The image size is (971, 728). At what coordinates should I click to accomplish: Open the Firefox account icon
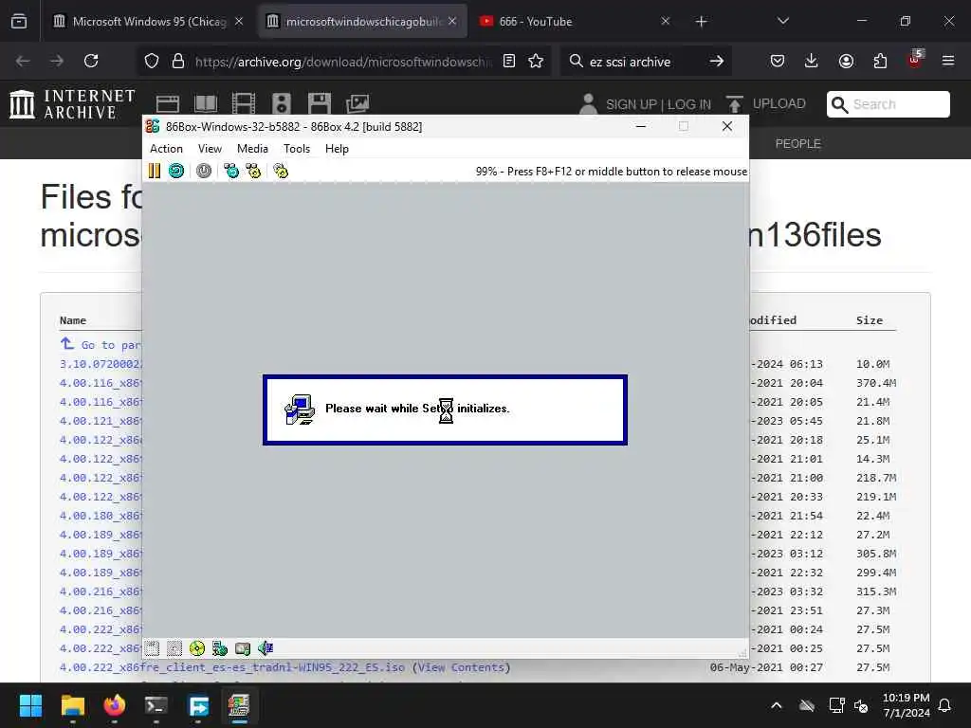point(846,61)
